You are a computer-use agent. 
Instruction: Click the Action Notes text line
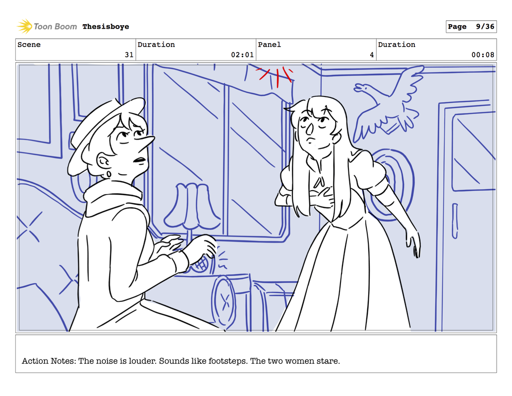[181, 361]
